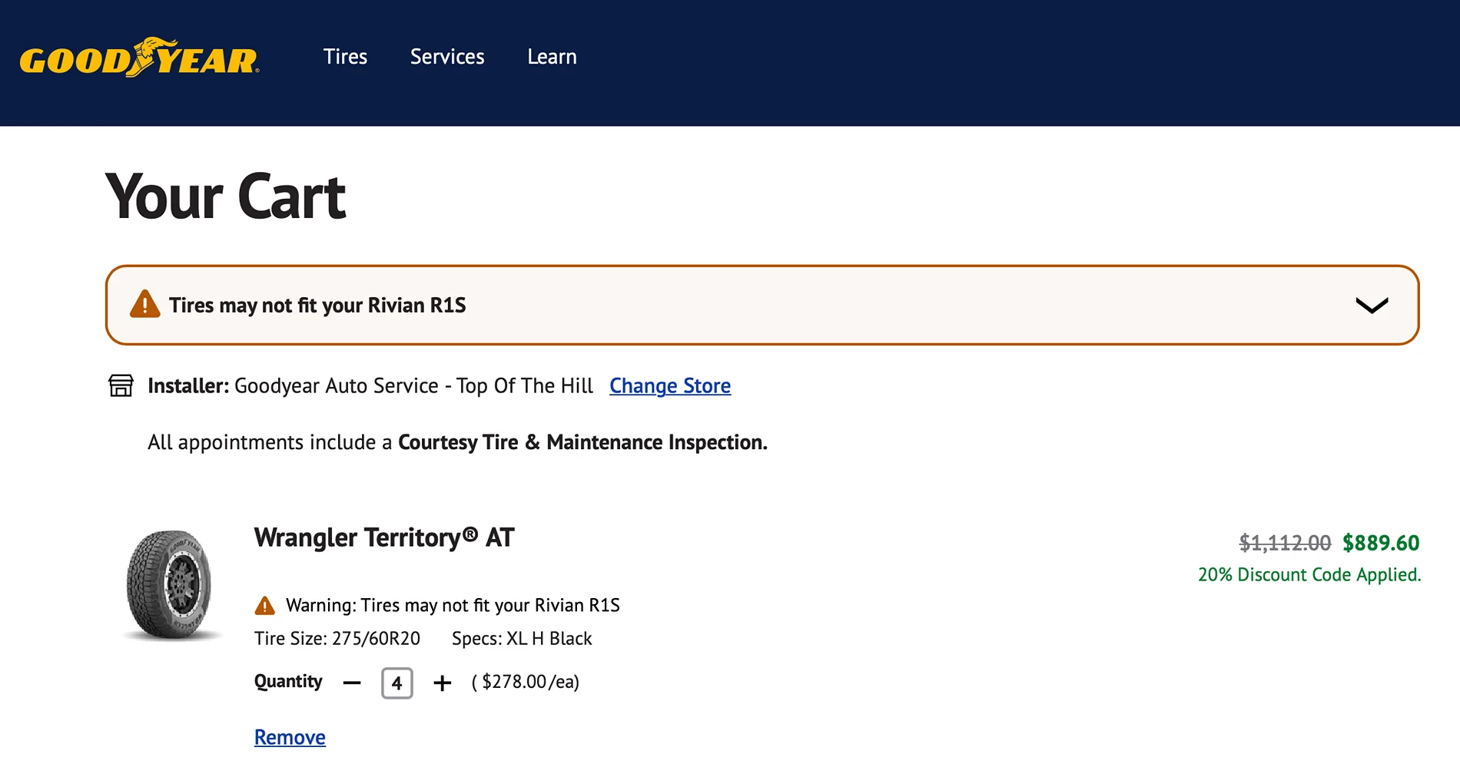1460x767 pixels.
Task: Select the discounted price $889.60
Action: 1381,543
